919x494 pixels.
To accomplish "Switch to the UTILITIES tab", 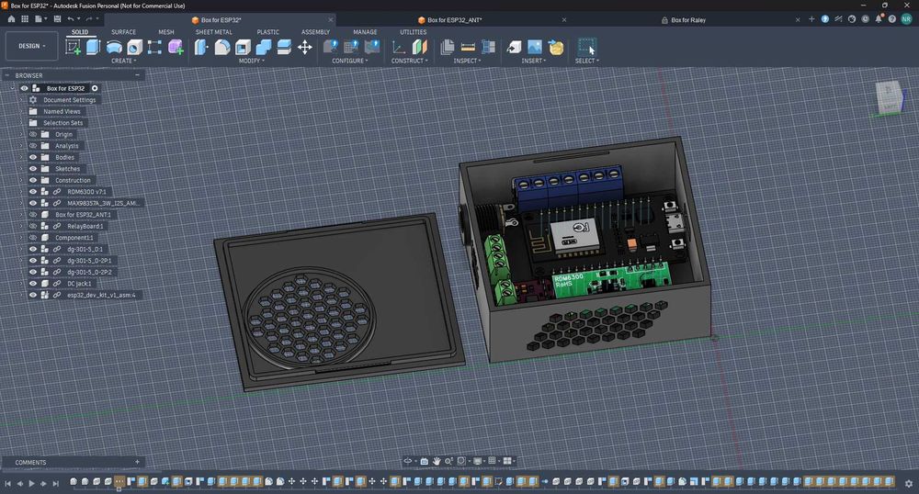I will pos(414,32).
